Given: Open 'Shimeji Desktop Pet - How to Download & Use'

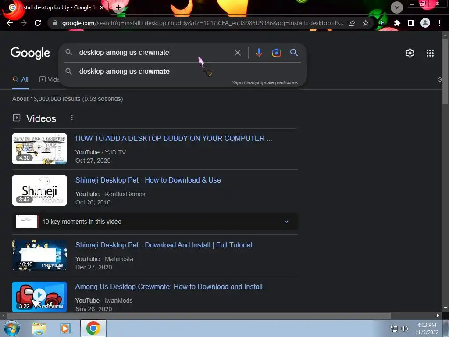Looking at the screenshot, I should pyautogui.click(x=148, y=180).
